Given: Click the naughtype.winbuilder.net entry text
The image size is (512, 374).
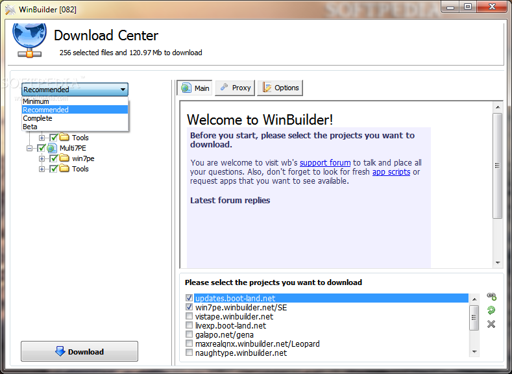Looking at the screenshot, I should [x=241, y=353].
